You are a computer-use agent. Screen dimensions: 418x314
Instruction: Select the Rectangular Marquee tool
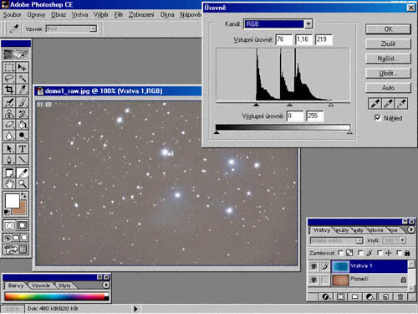(9, 67)
